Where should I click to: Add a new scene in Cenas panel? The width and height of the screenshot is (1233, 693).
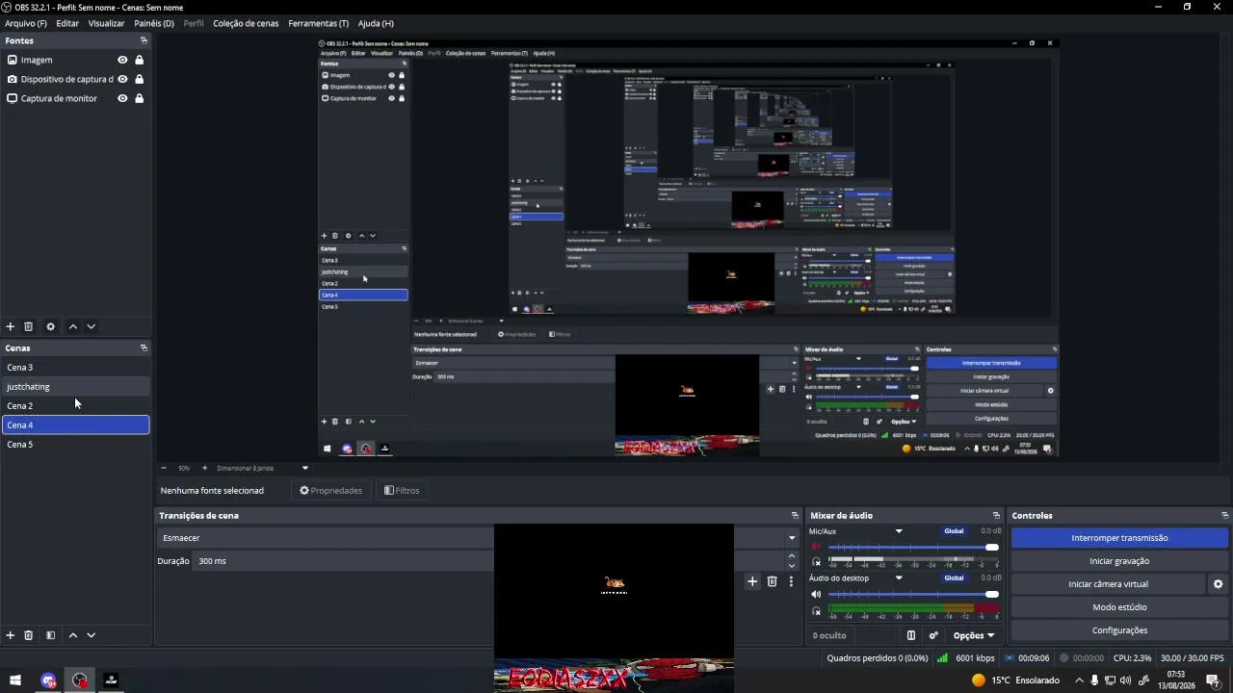pos(11,635)
